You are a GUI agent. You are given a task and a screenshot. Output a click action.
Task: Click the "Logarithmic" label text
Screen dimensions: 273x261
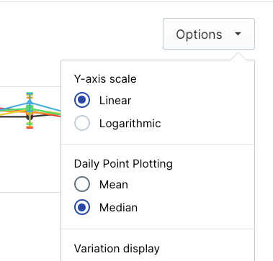tap(130, 124)
